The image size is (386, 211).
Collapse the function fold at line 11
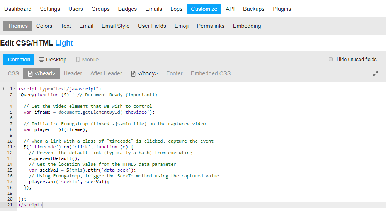(14, 147)
